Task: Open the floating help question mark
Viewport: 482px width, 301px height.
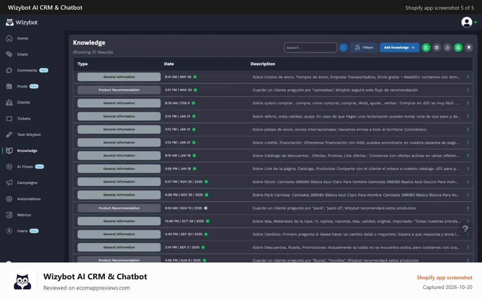Action: tap(465, 229)
